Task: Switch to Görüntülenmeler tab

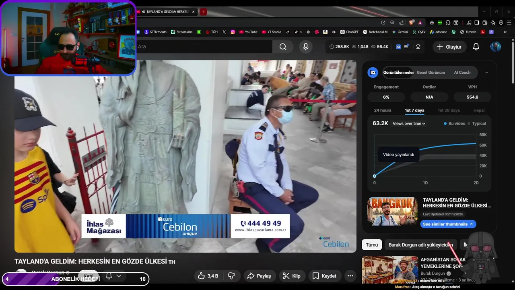Action: [398, 72]
